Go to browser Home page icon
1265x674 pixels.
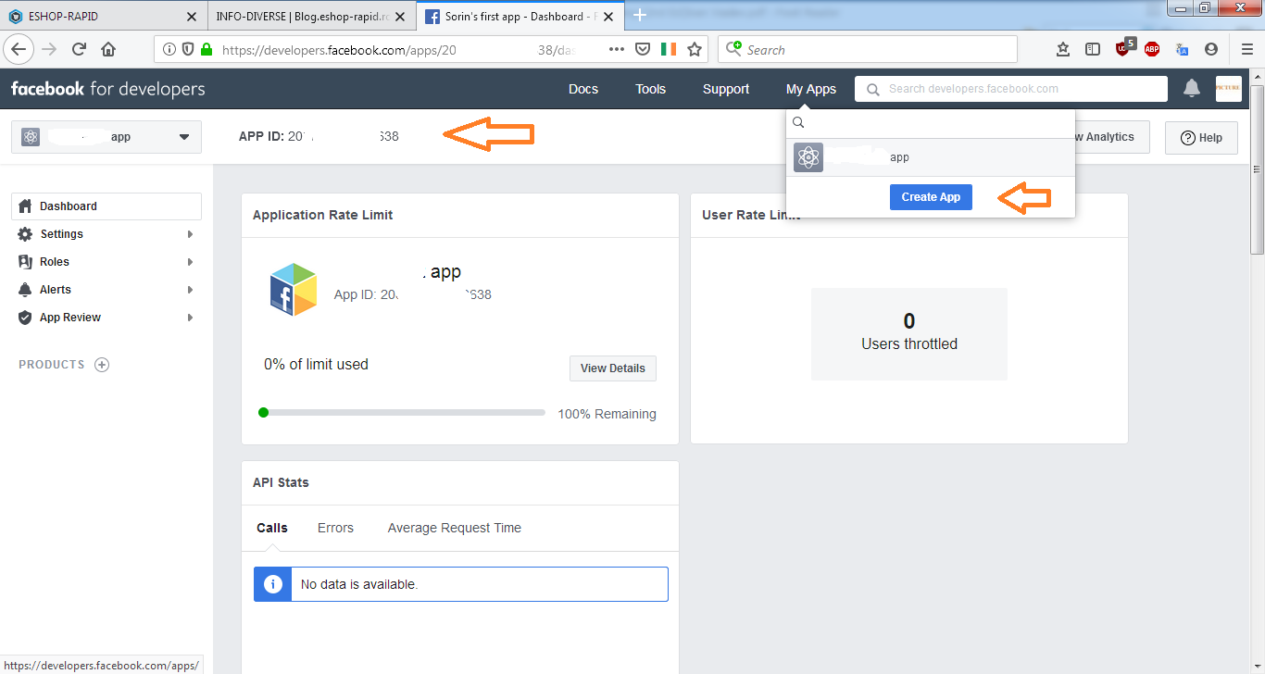[108, 49]
